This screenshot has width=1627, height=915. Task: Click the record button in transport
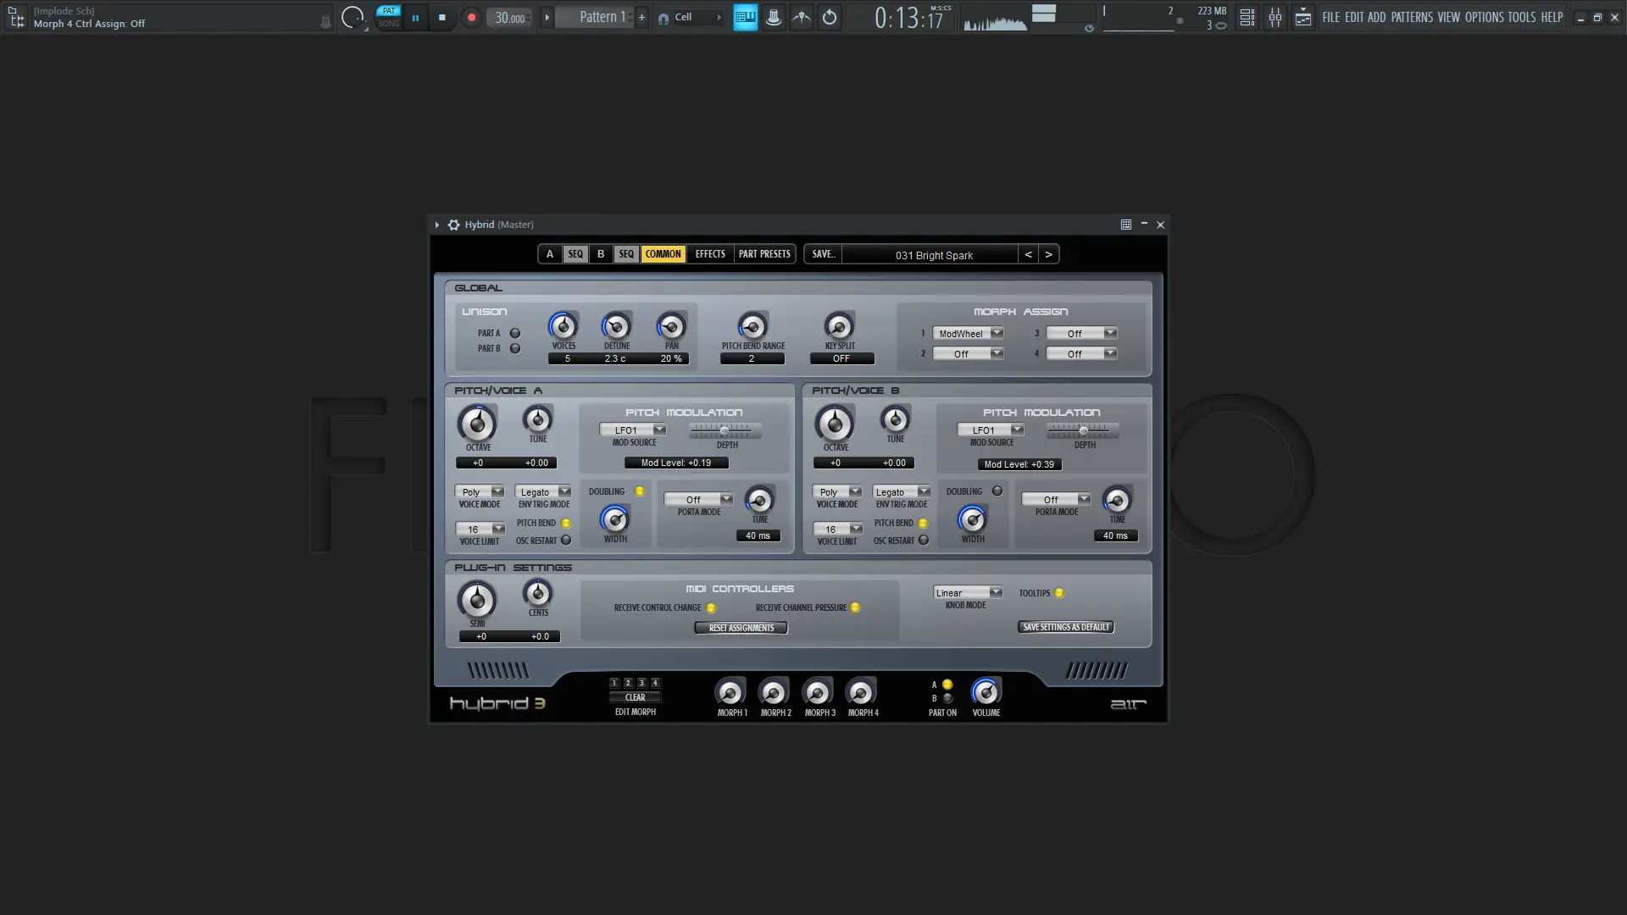471,17
